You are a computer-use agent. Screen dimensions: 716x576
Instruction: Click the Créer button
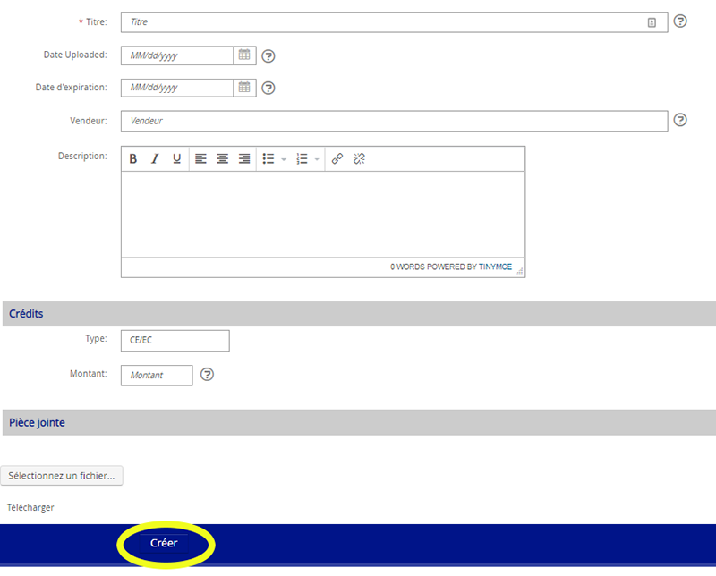(x=164, y=543)
